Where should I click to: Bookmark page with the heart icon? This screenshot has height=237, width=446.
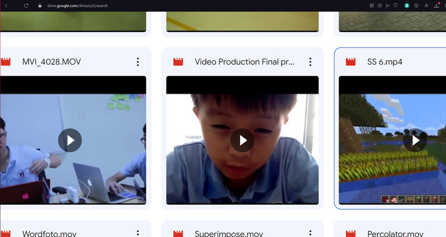tap(396, 6)
